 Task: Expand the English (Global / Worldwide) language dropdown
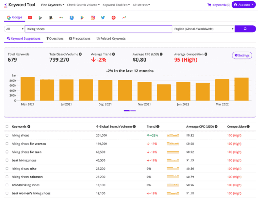[x=203, y=29]
